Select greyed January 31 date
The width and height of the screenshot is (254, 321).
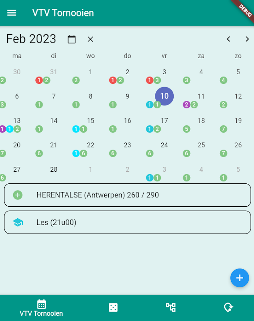pos(54,72)
